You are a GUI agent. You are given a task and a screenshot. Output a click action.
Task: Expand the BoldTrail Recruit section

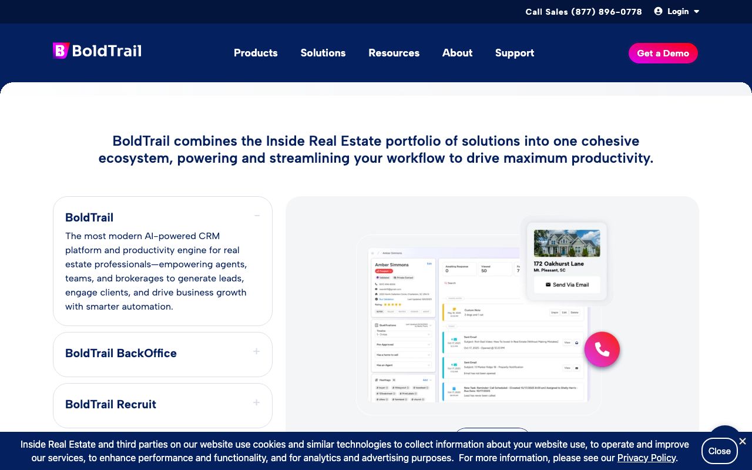point(256,402)
